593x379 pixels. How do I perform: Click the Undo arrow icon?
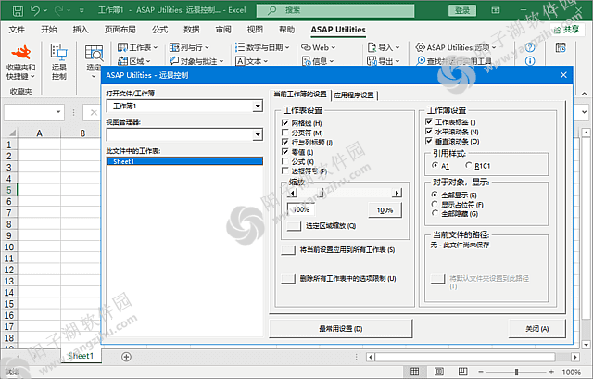[x=35, y=10]
